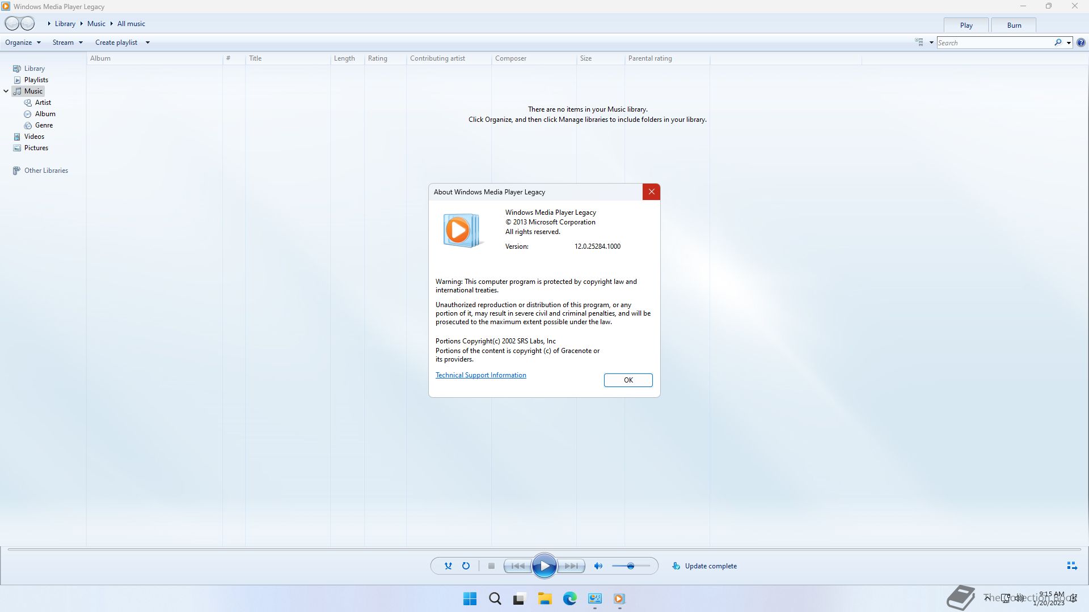Image resolution: width=1089 pixels, height=612 pixels.
Task: Open Technical Support Information link
Action: 480,375
